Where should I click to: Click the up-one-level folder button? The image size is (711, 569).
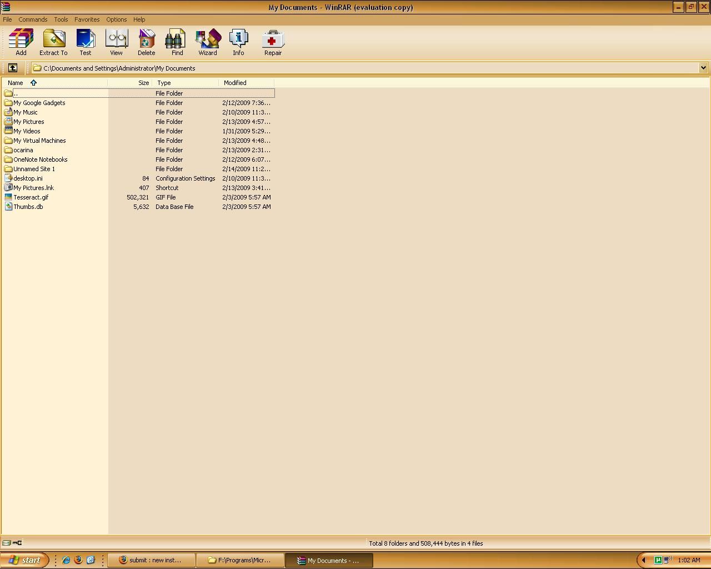point(13,68)
